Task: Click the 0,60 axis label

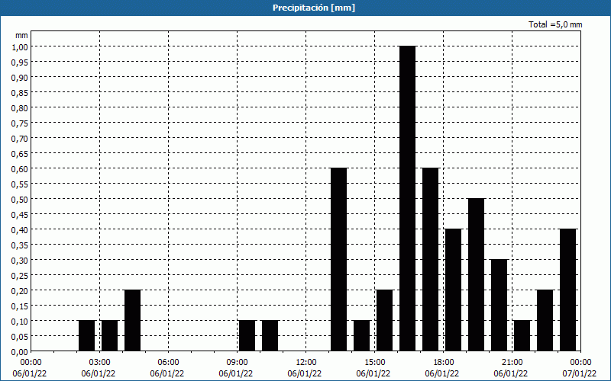Action: point(20,168)
